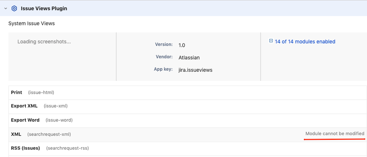Select the Export Word module row
This screenshot has width=367, height=157.
click(x=188, y=121)
